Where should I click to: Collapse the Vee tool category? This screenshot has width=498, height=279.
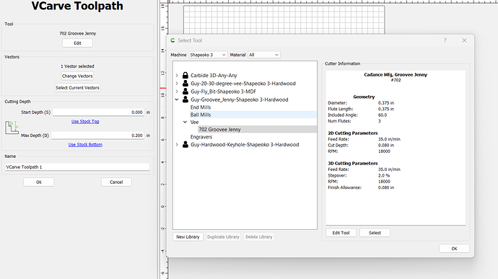(185, 123)
